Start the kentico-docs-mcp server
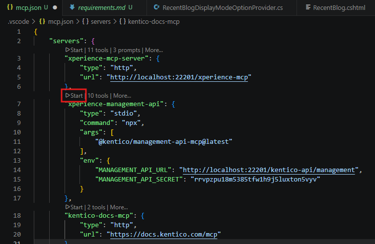The height and width of the screenshot is (244, 375). point(74,207)
